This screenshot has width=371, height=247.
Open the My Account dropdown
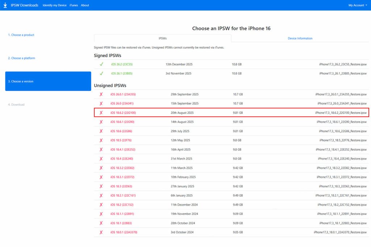pos(357,5)
